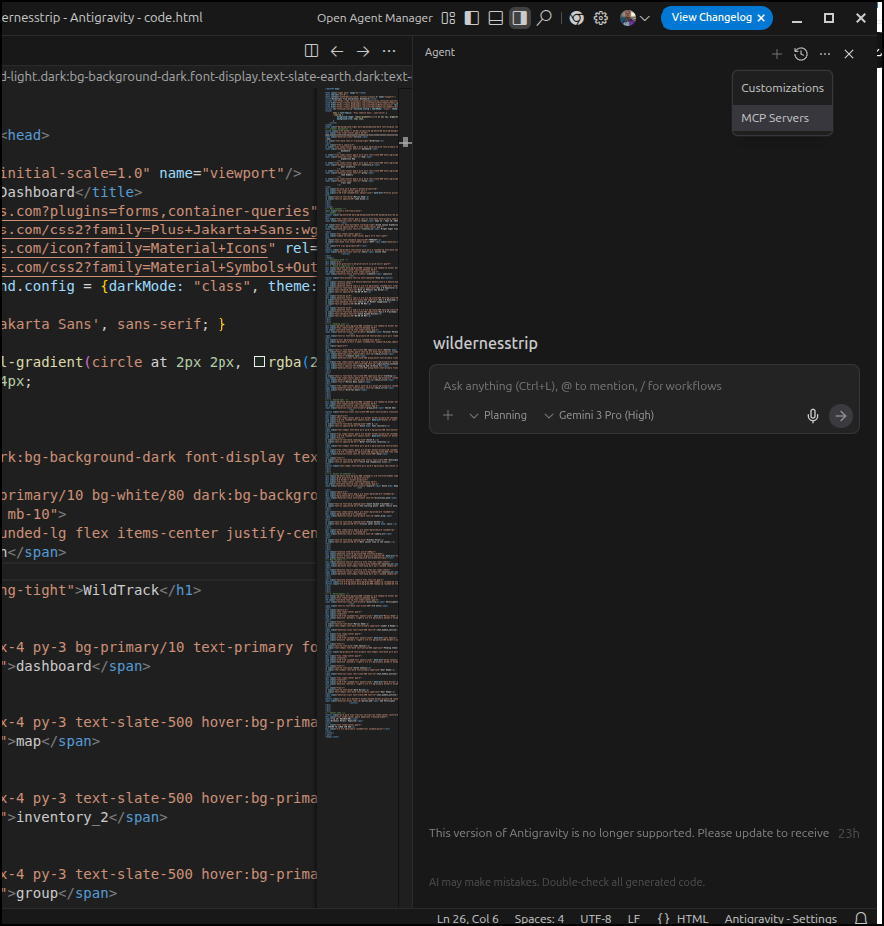884x926 pixels.
Task: Split the editor to the right
Action: [x=311, y=51]
